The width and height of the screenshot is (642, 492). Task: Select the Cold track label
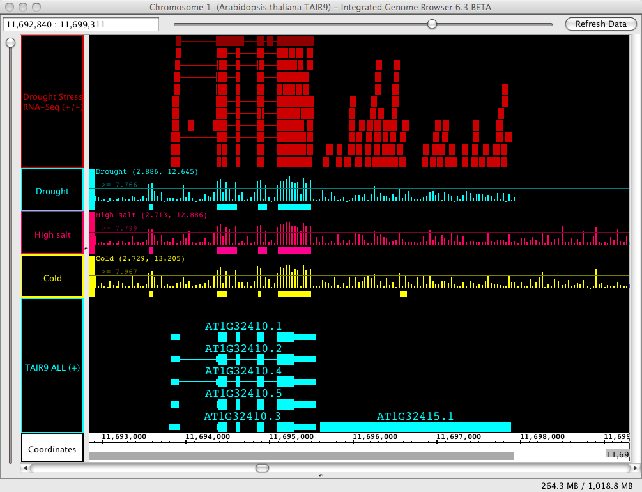click(x=52, y=276)
